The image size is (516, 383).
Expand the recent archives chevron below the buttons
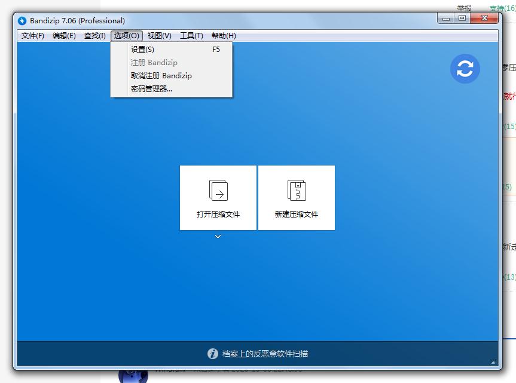218,237
